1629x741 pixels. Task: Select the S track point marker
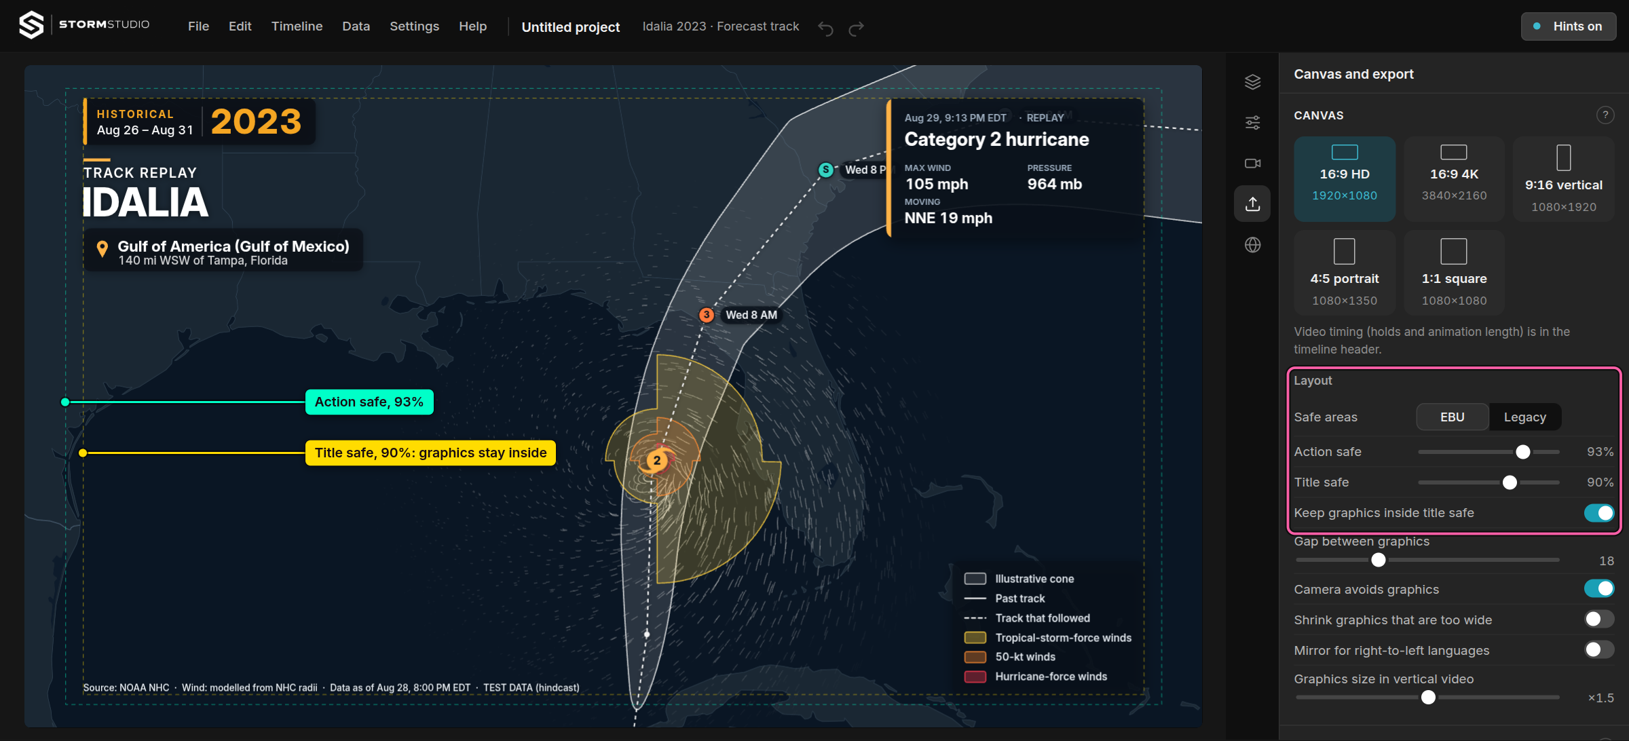[825, 170]
